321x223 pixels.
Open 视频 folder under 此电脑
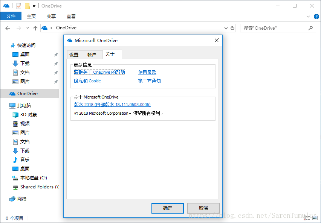pos(25,123)
